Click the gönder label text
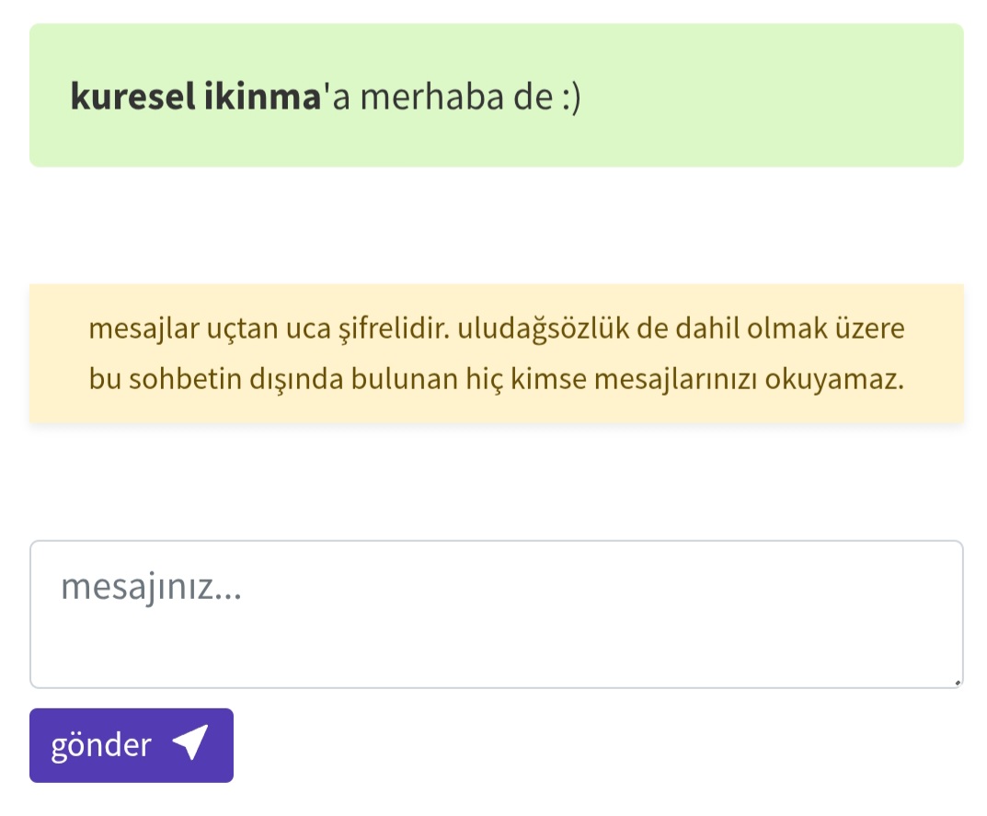This screenshot has width=987, height=816. pyautogui.click(x=100, y=745)
